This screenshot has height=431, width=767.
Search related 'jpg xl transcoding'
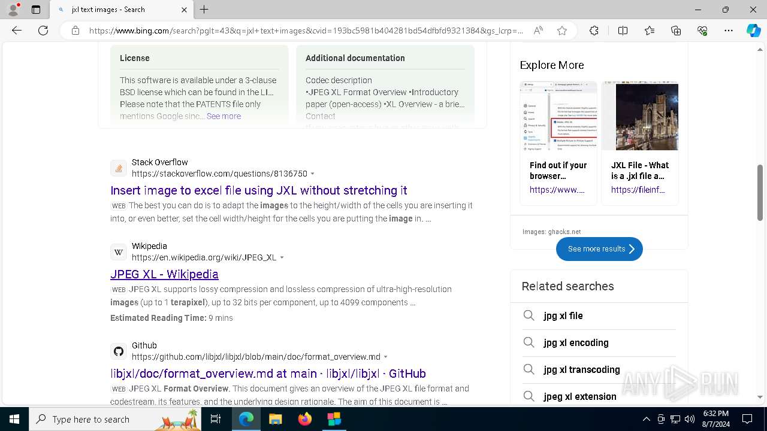point(582,369)
